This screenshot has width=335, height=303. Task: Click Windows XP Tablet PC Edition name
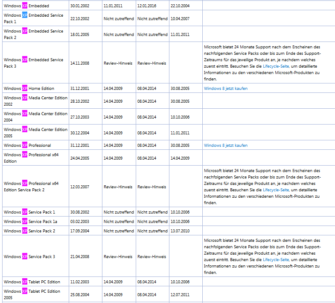pyautogui.click(x=32, y=282)
